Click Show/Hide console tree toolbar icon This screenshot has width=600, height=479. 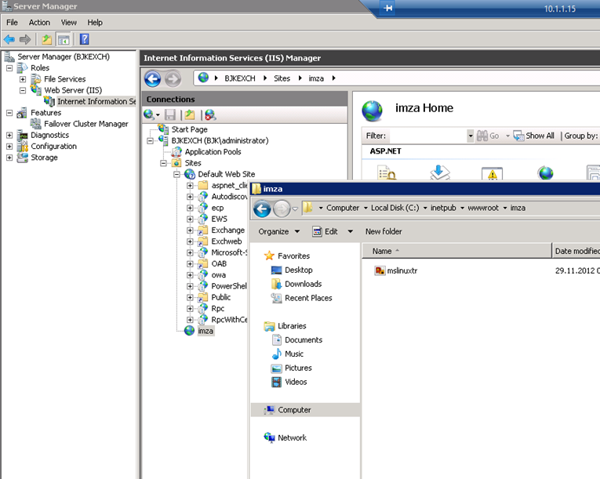tap(64, 39)
